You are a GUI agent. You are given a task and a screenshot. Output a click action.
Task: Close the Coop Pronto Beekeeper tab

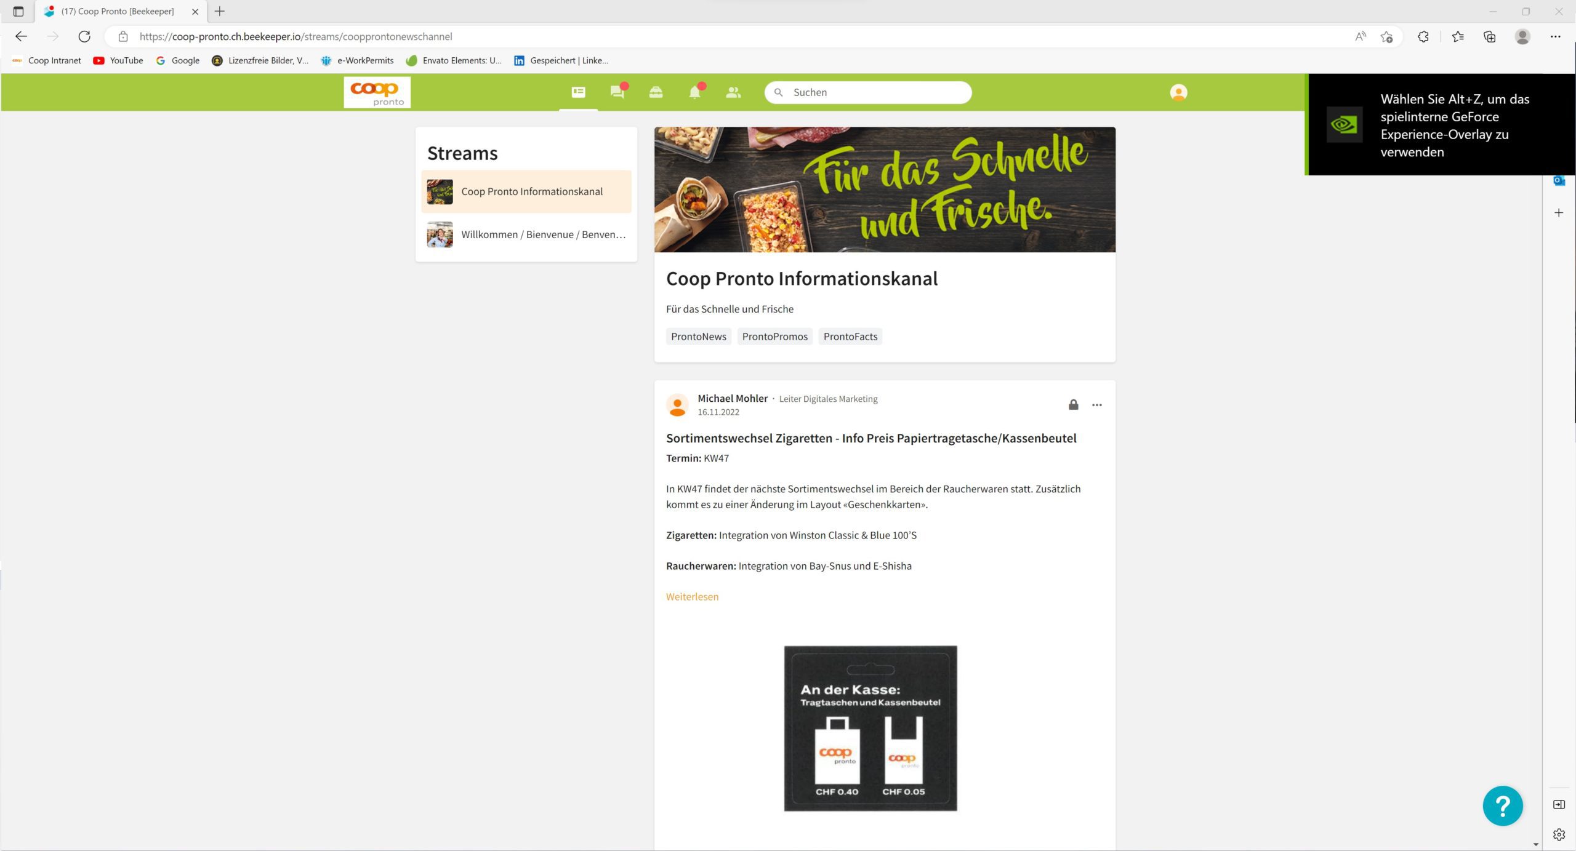click(x=195, y=11)
